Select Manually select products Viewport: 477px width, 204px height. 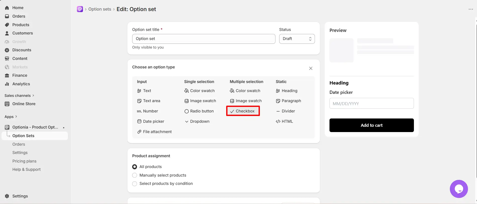click(x=135, y=175)
